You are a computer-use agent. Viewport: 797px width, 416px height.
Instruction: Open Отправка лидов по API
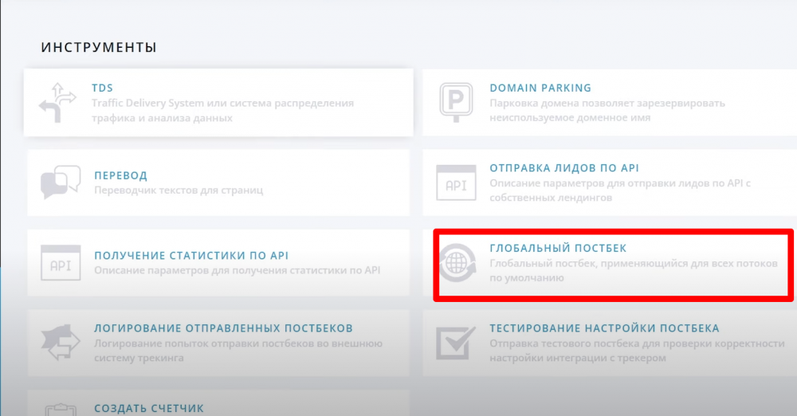[x=564, y=168]
